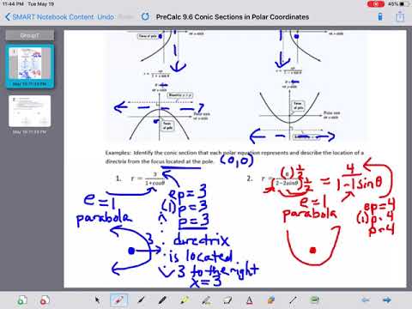Select the red pen tool

118,300
